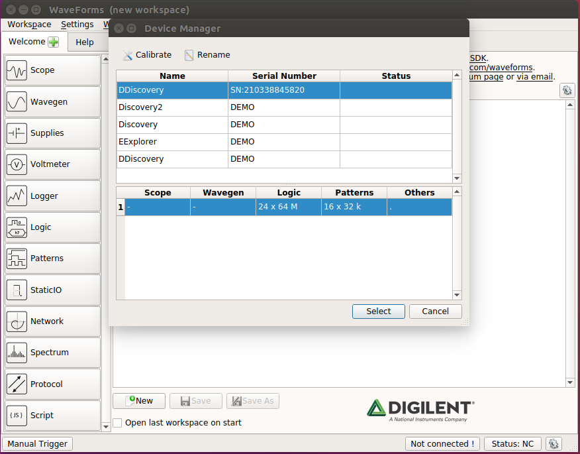This screenshot has height=454, width=580.
Task: Launch the Network analyzer instrument
Action: [52, 321]
